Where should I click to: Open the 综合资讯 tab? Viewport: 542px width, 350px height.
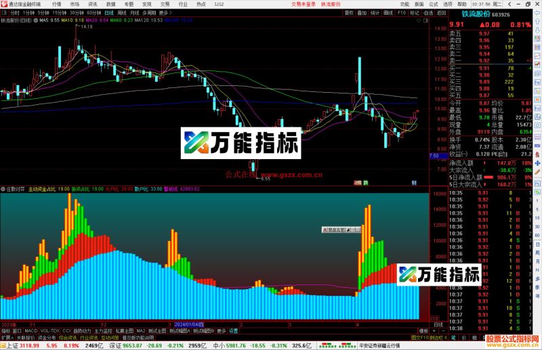pos(68,338)
